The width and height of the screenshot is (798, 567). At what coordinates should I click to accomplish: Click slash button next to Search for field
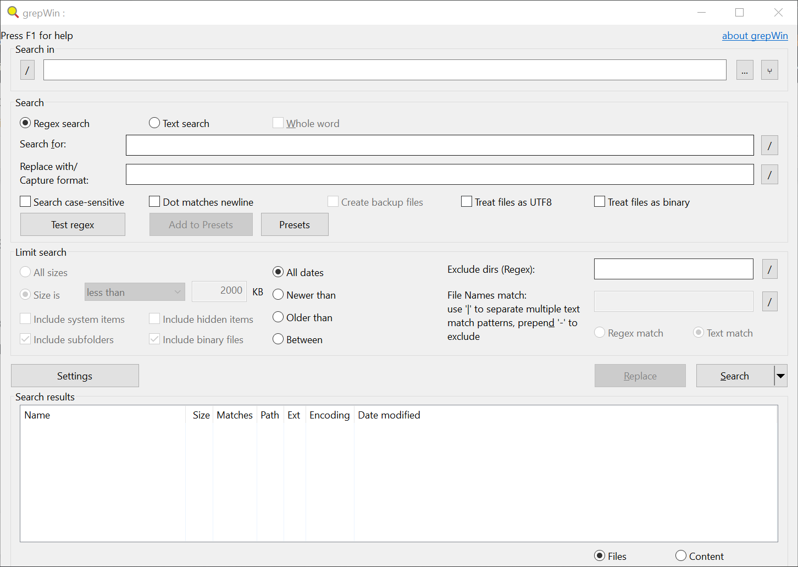coord(769,145)
